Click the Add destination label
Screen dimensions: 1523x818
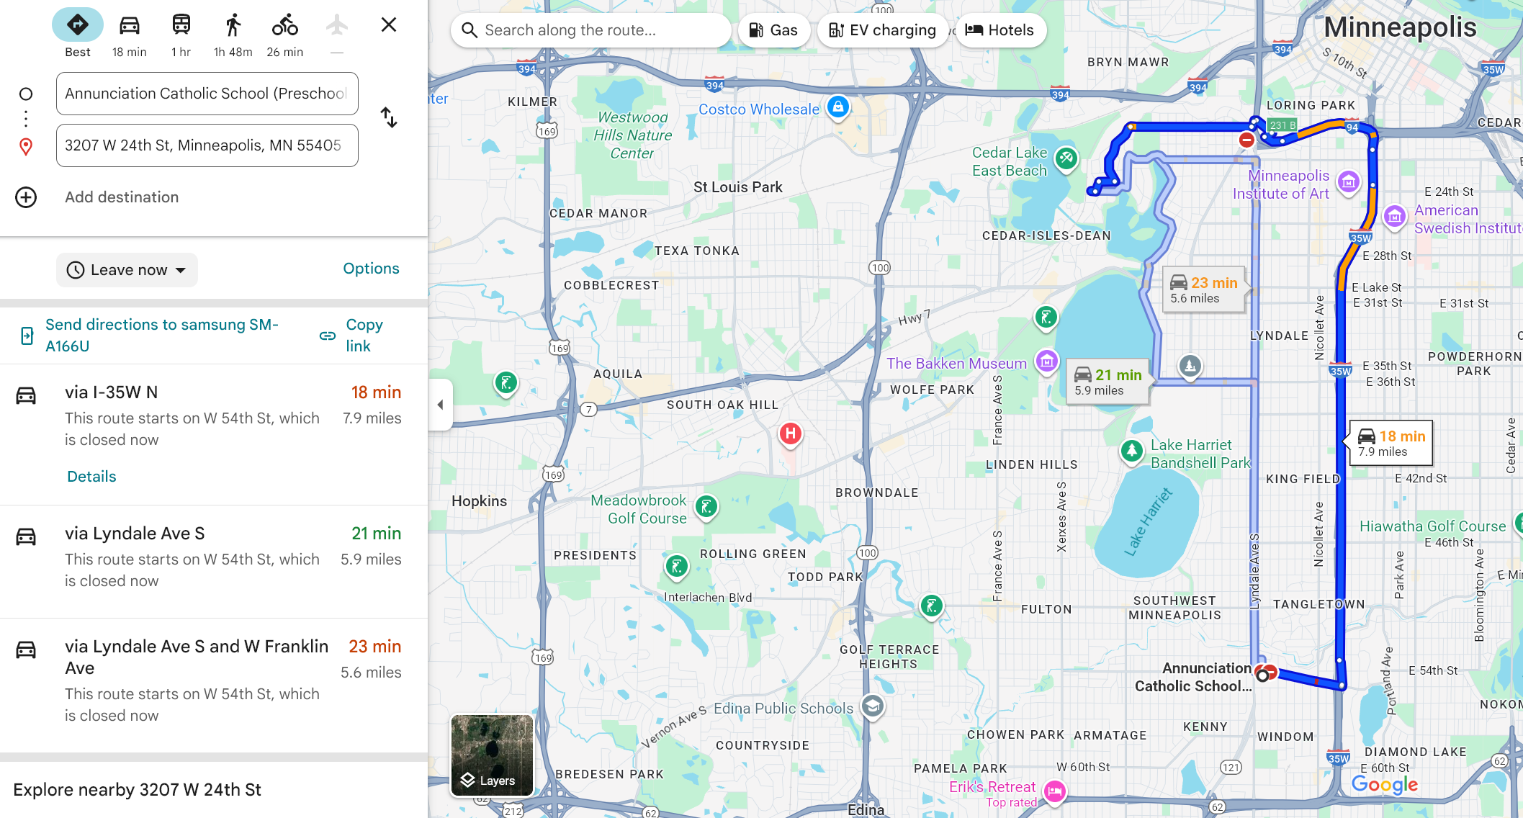[x=122, y=197]
